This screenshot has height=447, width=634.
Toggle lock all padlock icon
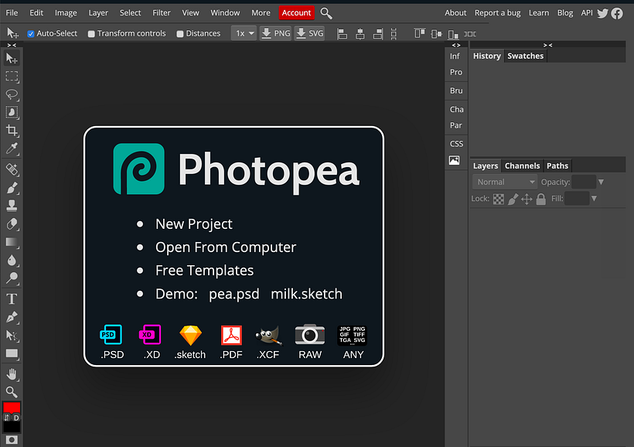541,199
